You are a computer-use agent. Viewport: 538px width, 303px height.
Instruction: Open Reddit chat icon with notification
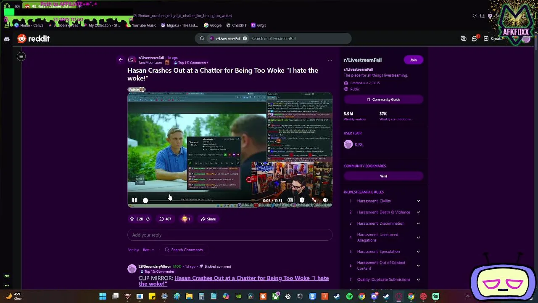coord(475,38)
